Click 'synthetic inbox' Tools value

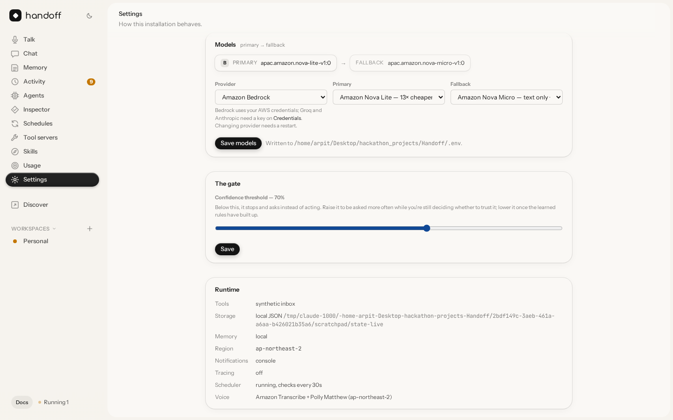(275, 304)
